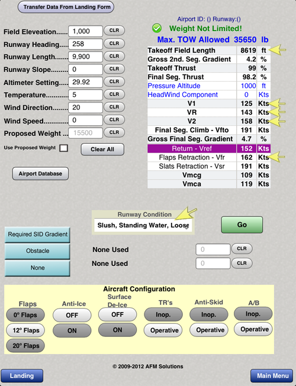The width and height of the screenshot is (296, 386).
Task: Select the Required SID Gradient option
Action: click(x=37, y=234)
